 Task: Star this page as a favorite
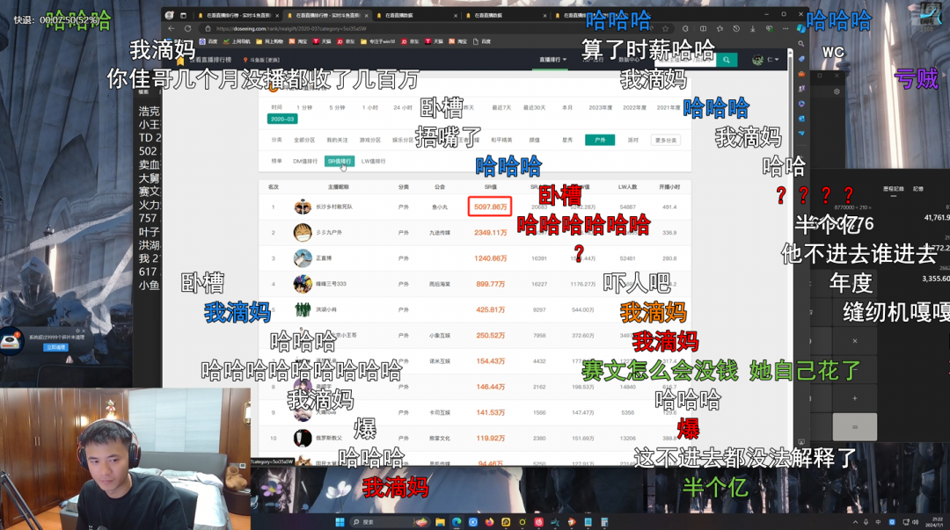click(x=665, y=28)
